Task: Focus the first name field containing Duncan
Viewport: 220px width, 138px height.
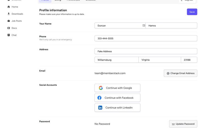Action: [x=118, y=26]
